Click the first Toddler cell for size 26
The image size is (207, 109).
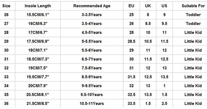click(193, 15)
